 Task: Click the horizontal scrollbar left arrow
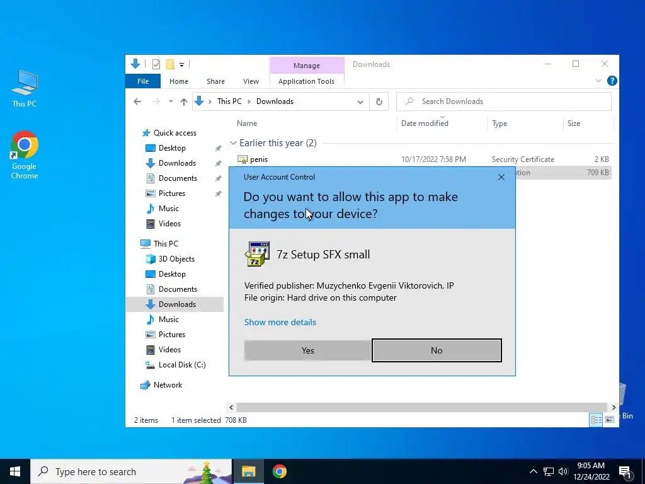point(231,408)
